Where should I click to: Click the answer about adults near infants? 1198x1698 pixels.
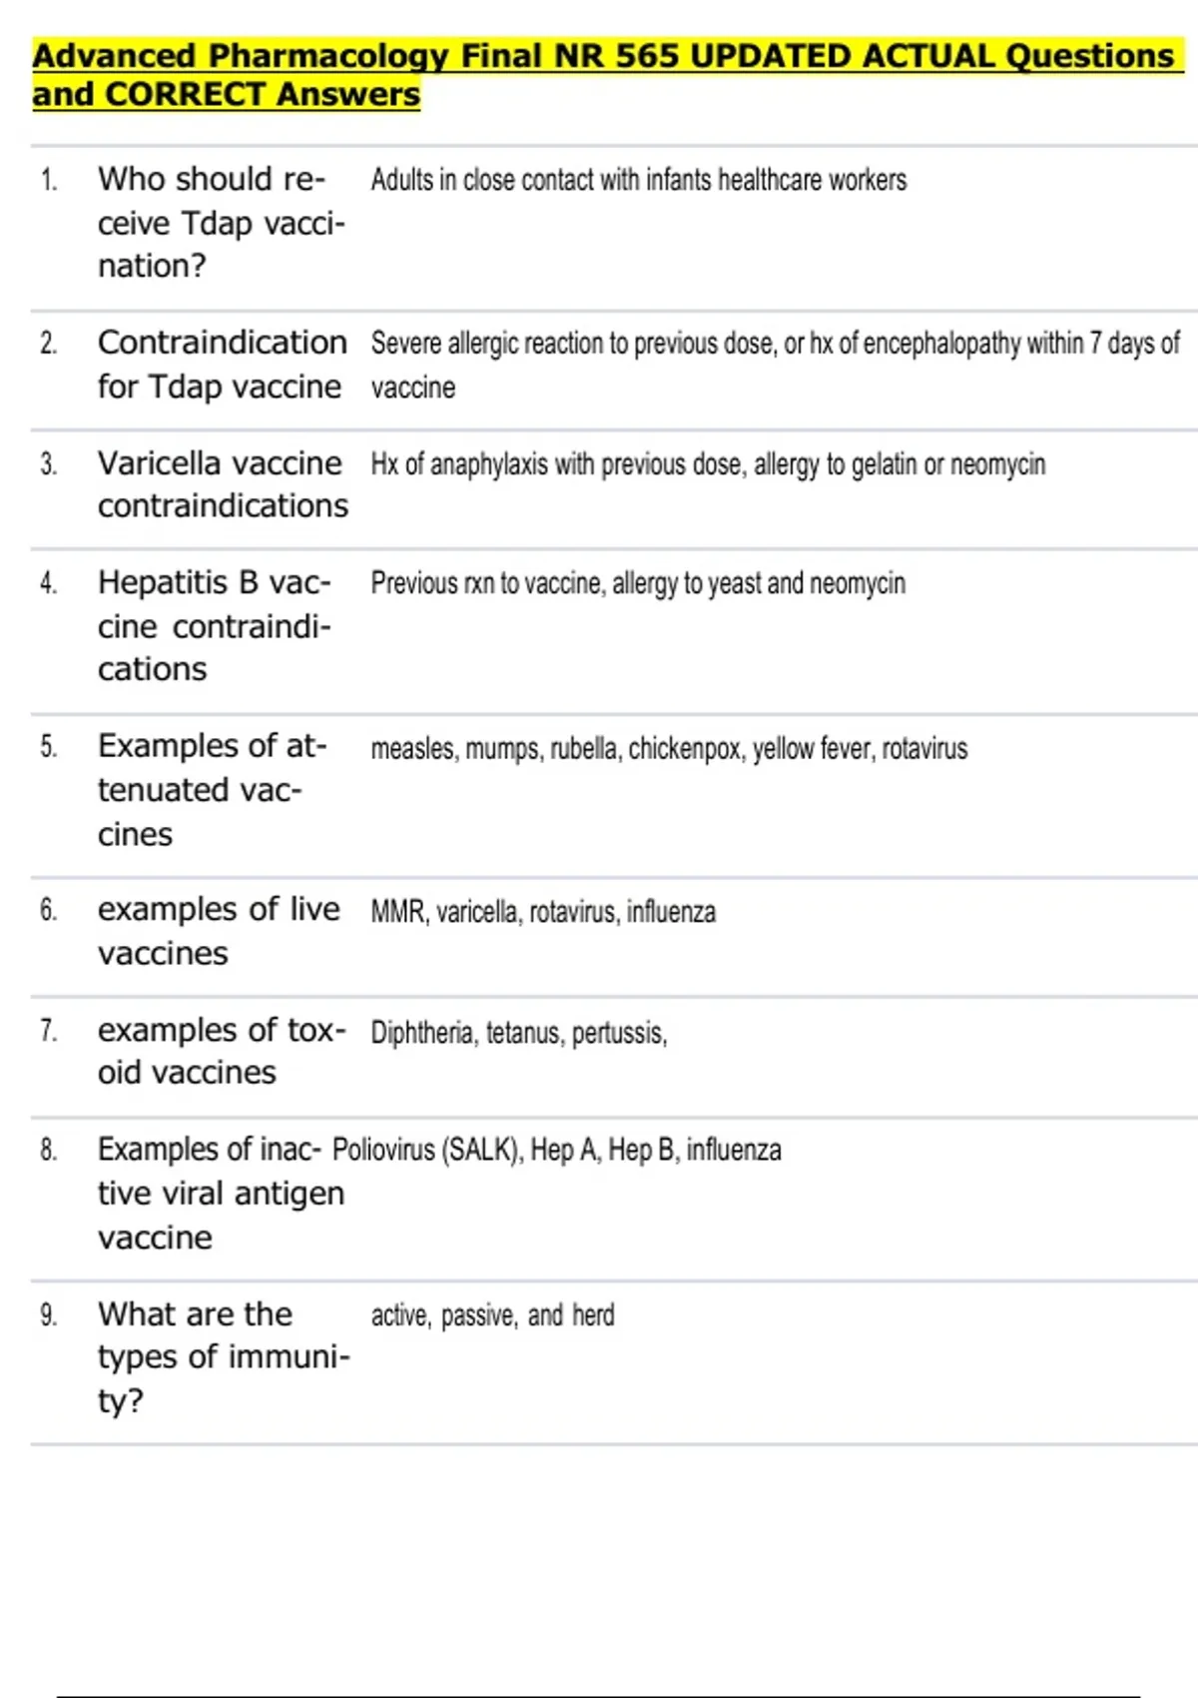click(639, 180)
